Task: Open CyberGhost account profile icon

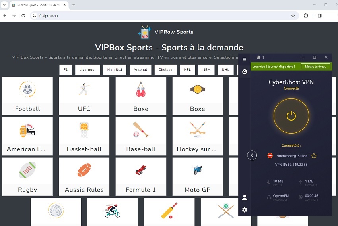Action: coord(245,197)
